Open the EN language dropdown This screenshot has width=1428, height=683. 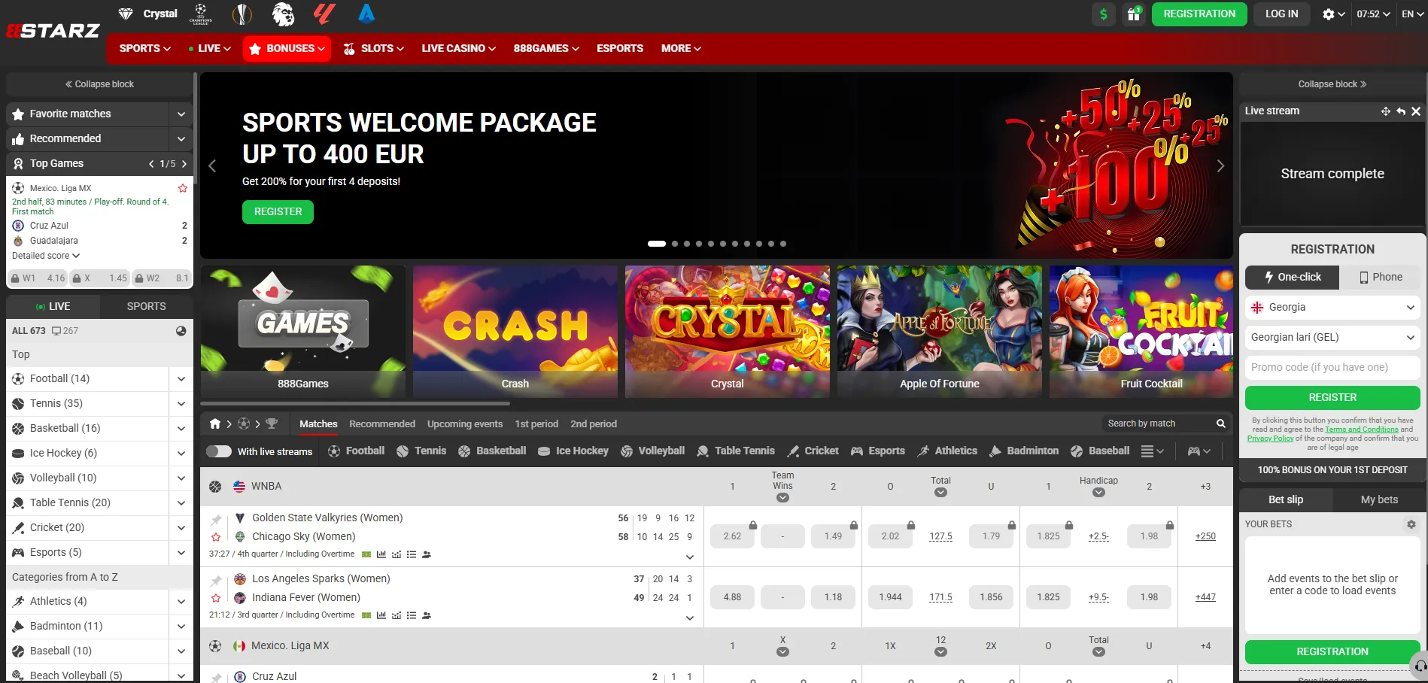[x=1412, y=14]
